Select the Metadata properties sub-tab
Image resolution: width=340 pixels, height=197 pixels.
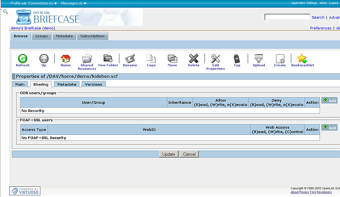pos(67,84)
